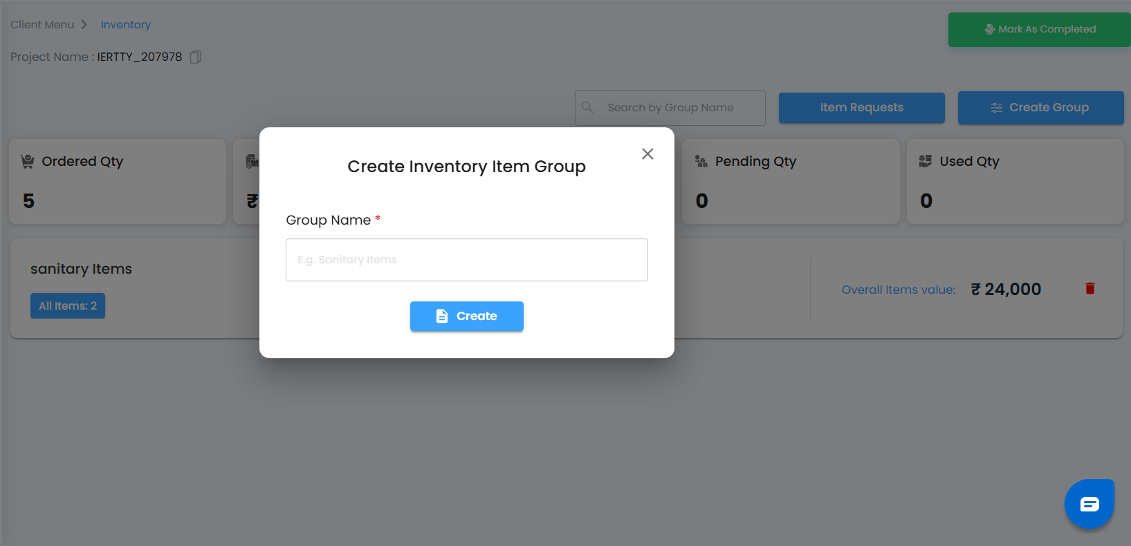Delete the sanitary Items group
1131x546 pixels.
pyautogui.click(x=1089, y=289)
